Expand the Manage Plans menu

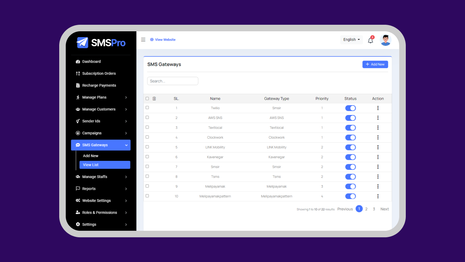pos(94,97)
